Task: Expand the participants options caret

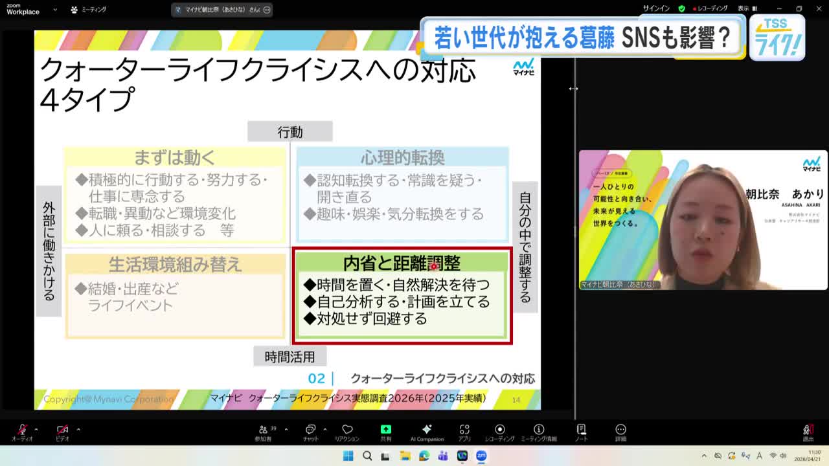Action: [286, 429]
